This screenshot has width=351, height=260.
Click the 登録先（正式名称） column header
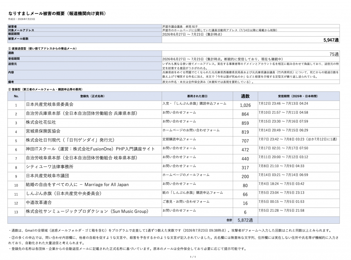pos(93,96)
